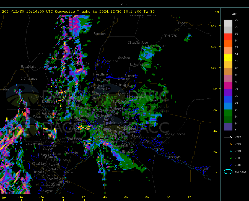
Task: Click the '-40' tick label on horizontal axis
Action: tap(20, 197)
